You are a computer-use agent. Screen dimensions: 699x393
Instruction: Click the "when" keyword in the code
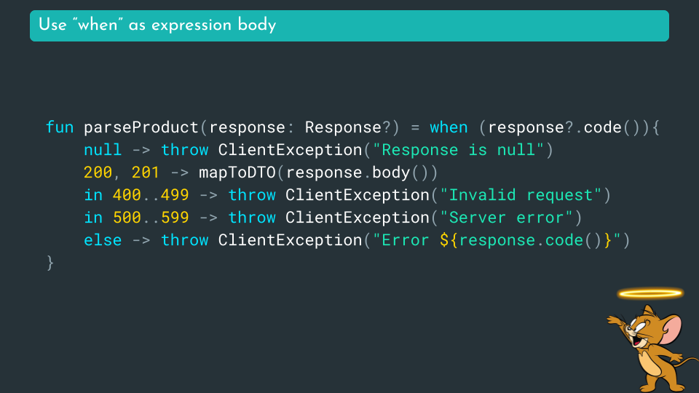click(449, 127)
